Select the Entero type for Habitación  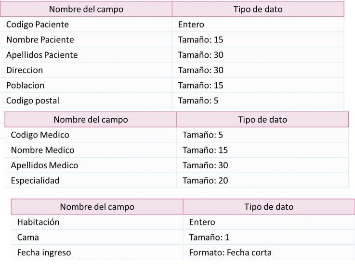pyautogui.click(x=269, y=222)
